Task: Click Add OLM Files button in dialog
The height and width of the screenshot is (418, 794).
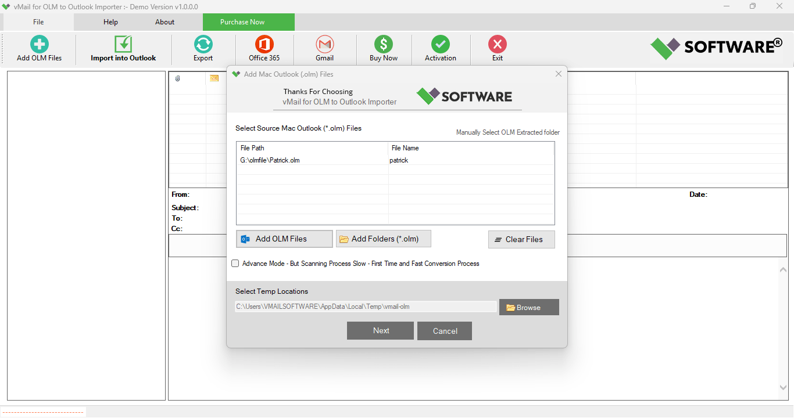Action: (285, 239)
